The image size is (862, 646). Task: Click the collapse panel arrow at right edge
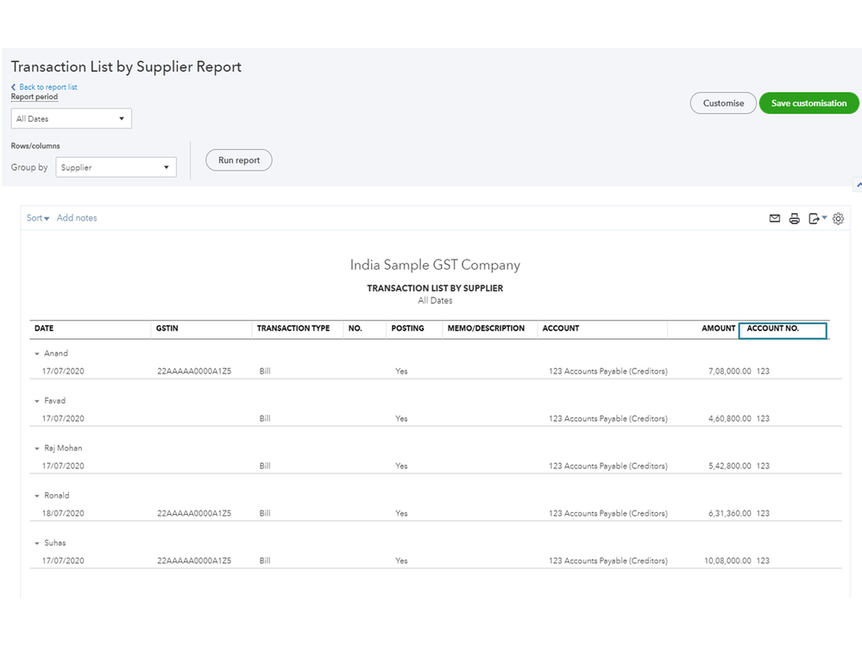pyautogui.click(x=857, y=185)
